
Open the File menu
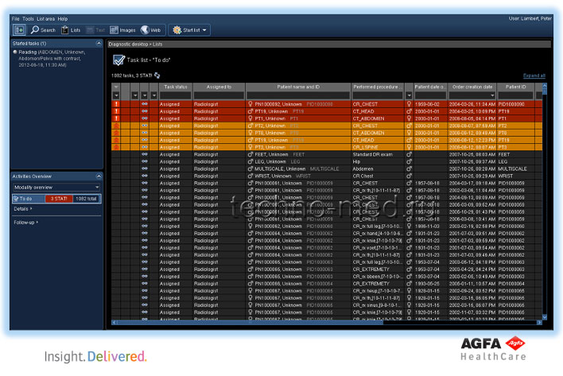pyautogui.click(x=15, y=17)
